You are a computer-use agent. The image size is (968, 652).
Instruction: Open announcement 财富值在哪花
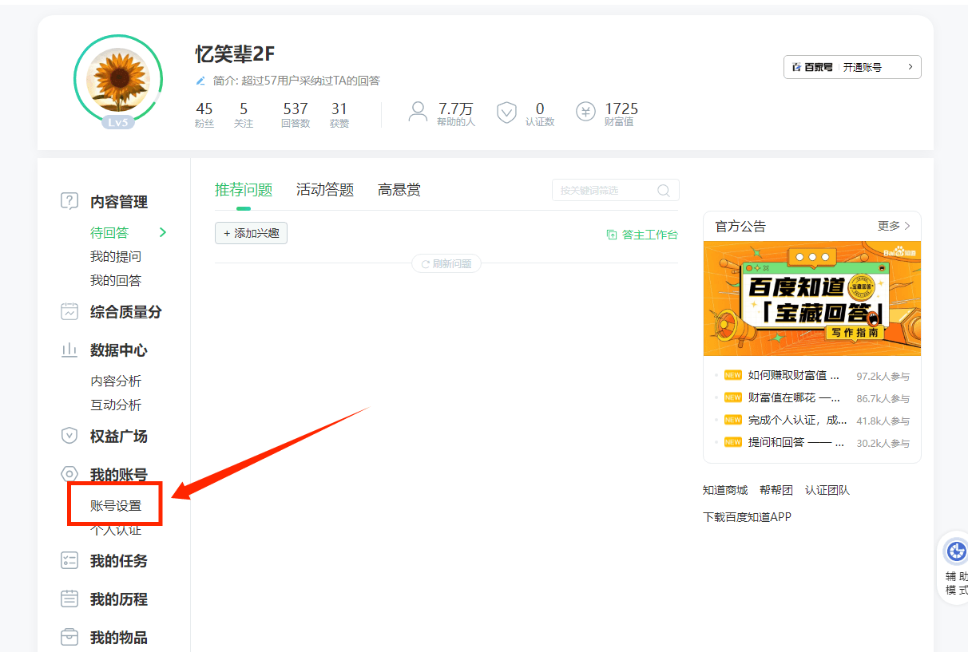794,397
